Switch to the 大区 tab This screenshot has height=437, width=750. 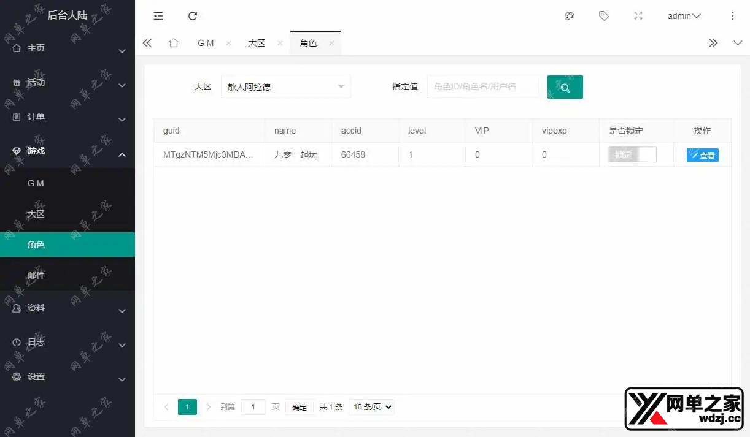pyautogui.click(x=257, y=43)
